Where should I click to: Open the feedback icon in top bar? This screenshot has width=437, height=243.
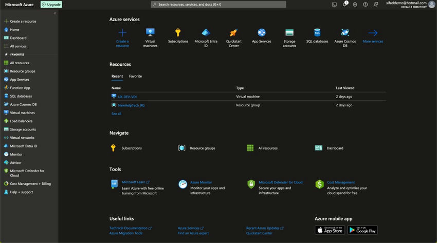(376, 5)
